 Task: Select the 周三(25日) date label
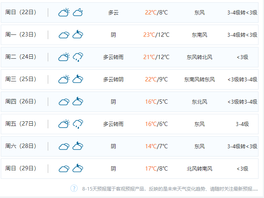tap(21, 79)
